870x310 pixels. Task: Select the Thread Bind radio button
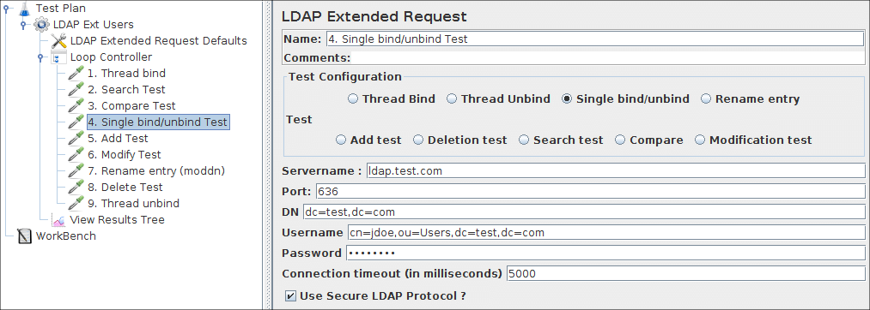click(x=353, y=99)
